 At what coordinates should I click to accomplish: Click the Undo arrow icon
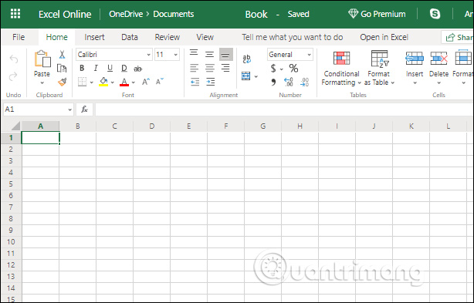[x=13, y=59]
